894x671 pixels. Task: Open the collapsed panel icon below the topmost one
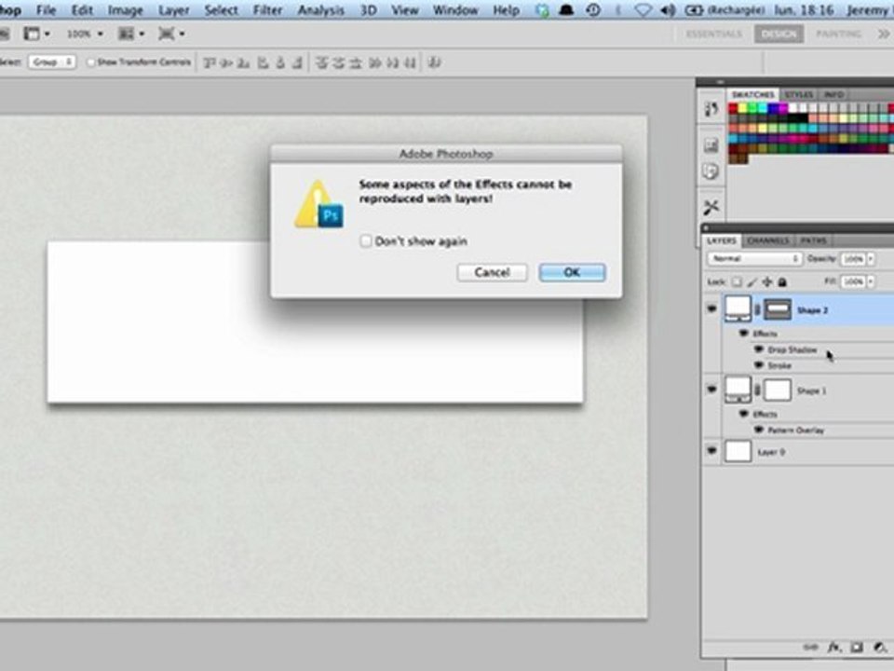click(x=711, y=146)
